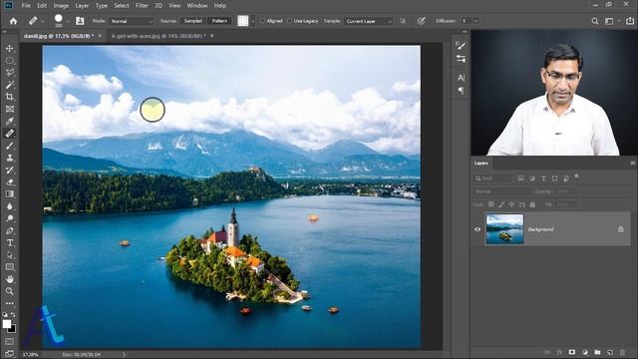Select the Horizontal Type tool
Screen dimensions: 638x359
click(x=9, y=243)
